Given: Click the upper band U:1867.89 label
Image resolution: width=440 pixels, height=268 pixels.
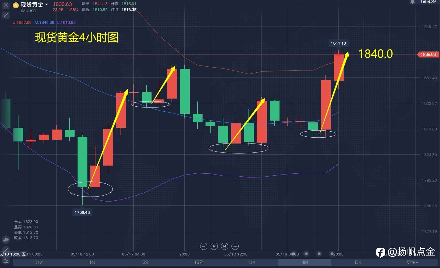Looking at the screenshot, I should pyautogui.click(x=22, y=22).
